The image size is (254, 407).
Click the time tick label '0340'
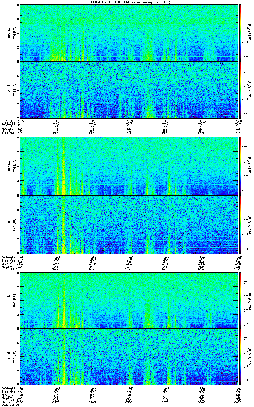click(x=202, y=402)
